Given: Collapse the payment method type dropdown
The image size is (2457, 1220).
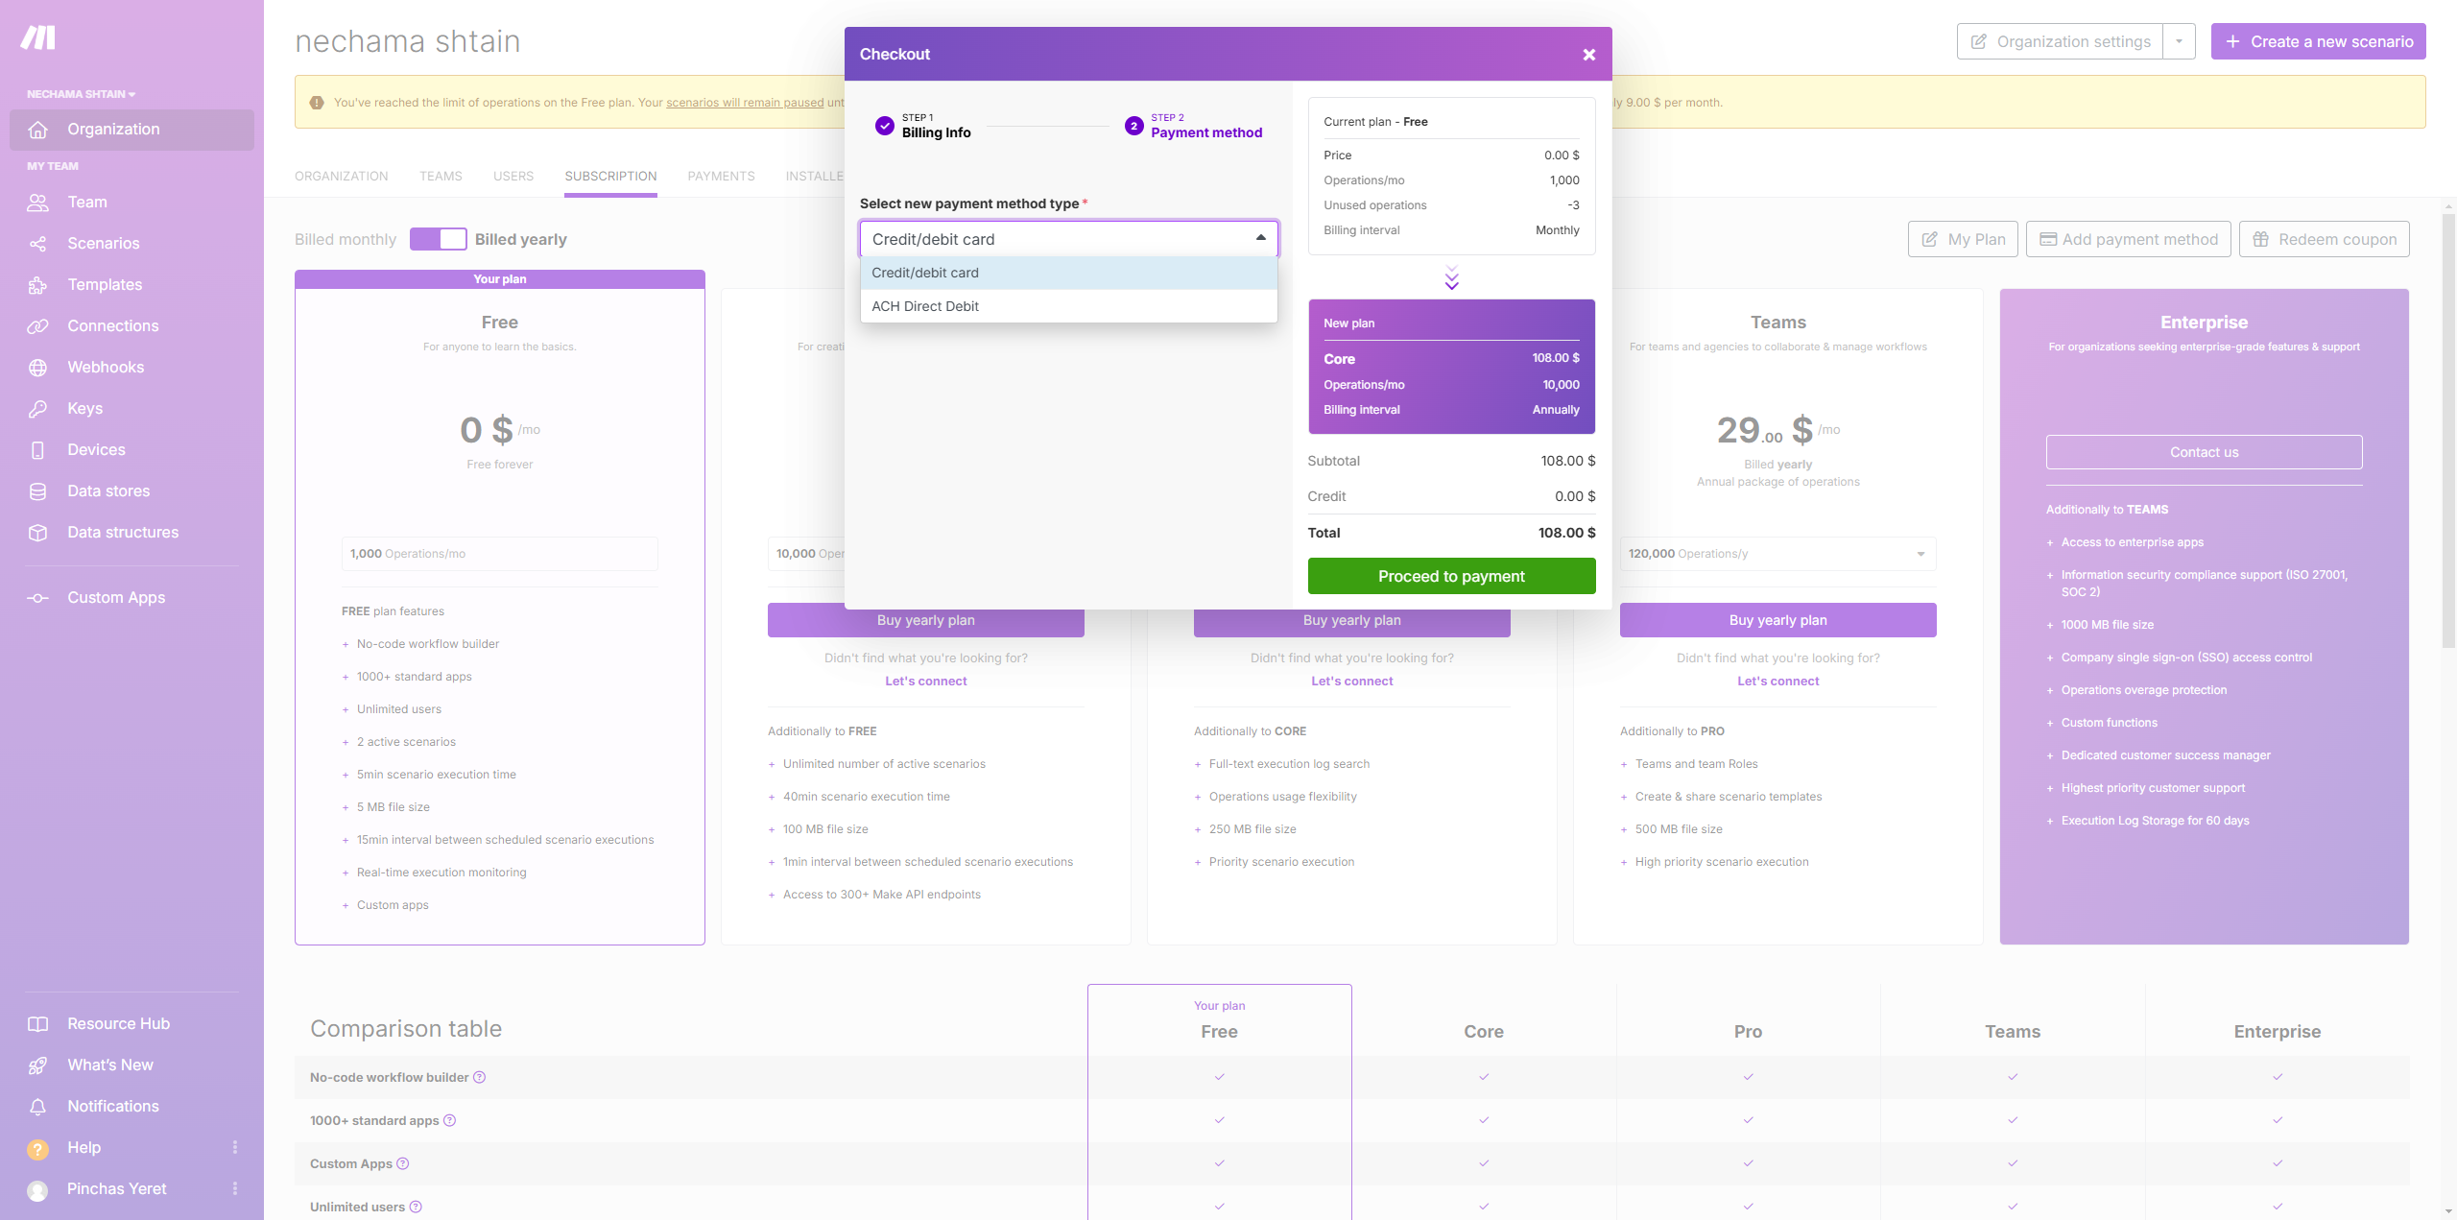Looking at the screenshot, I should (x=1260, y=238).
